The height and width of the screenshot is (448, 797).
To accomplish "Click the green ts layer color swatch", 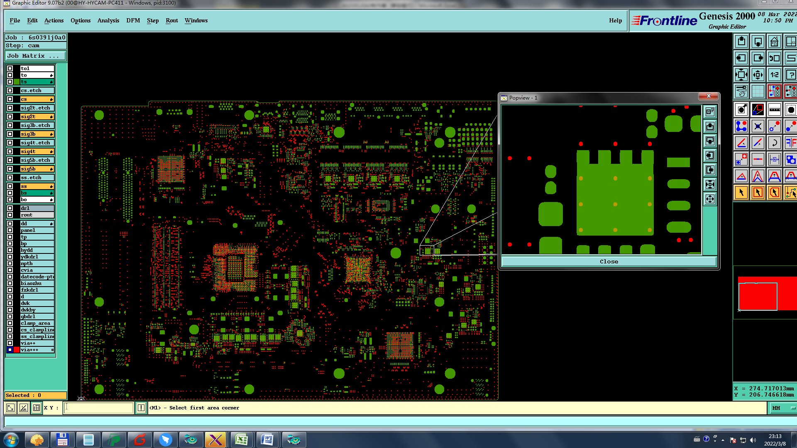I will click(x=17, y=82).
